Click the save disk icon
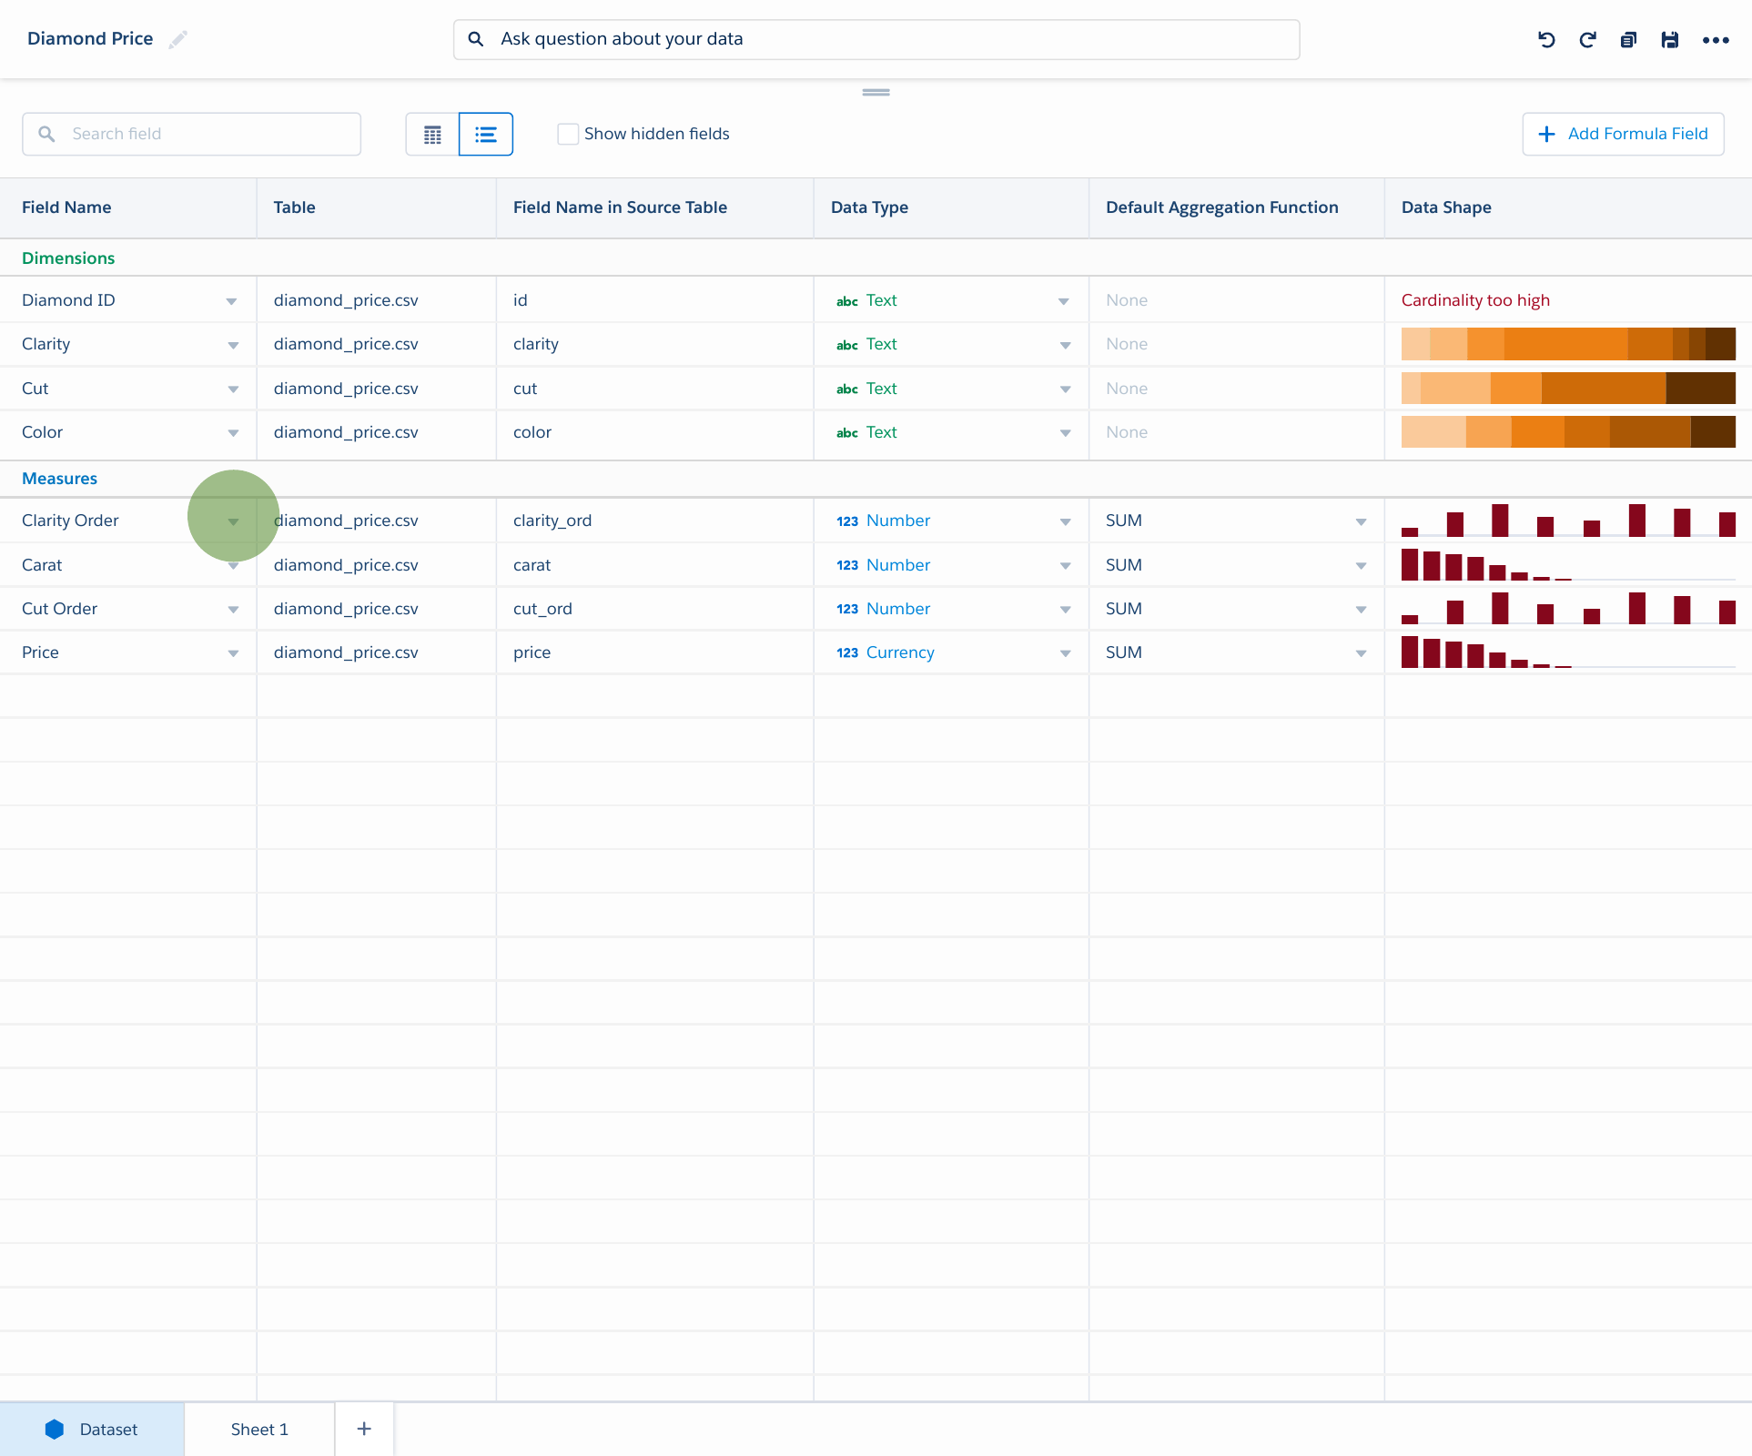This screenshot has height=1456, width=1752. coord(1669,39)
